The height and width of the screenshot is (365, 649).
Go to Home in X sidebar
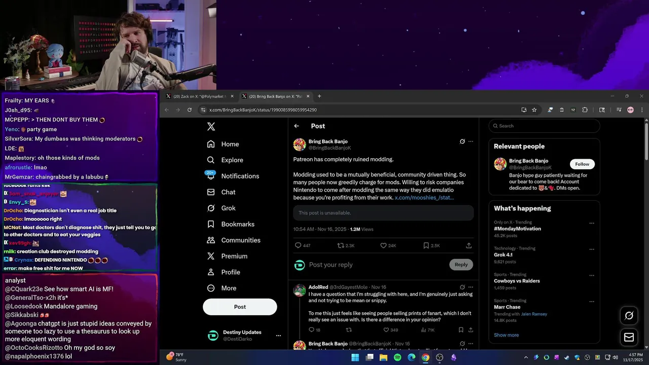(x=223, y=144)
